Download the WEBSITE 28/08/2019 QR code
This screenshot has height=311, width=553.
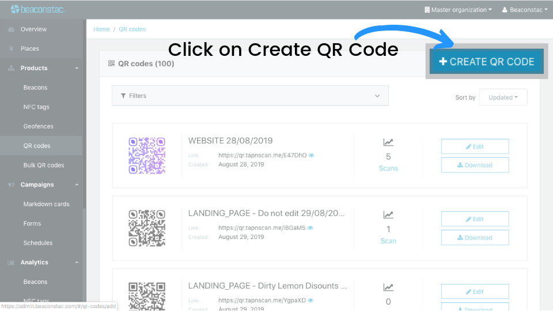475,165
